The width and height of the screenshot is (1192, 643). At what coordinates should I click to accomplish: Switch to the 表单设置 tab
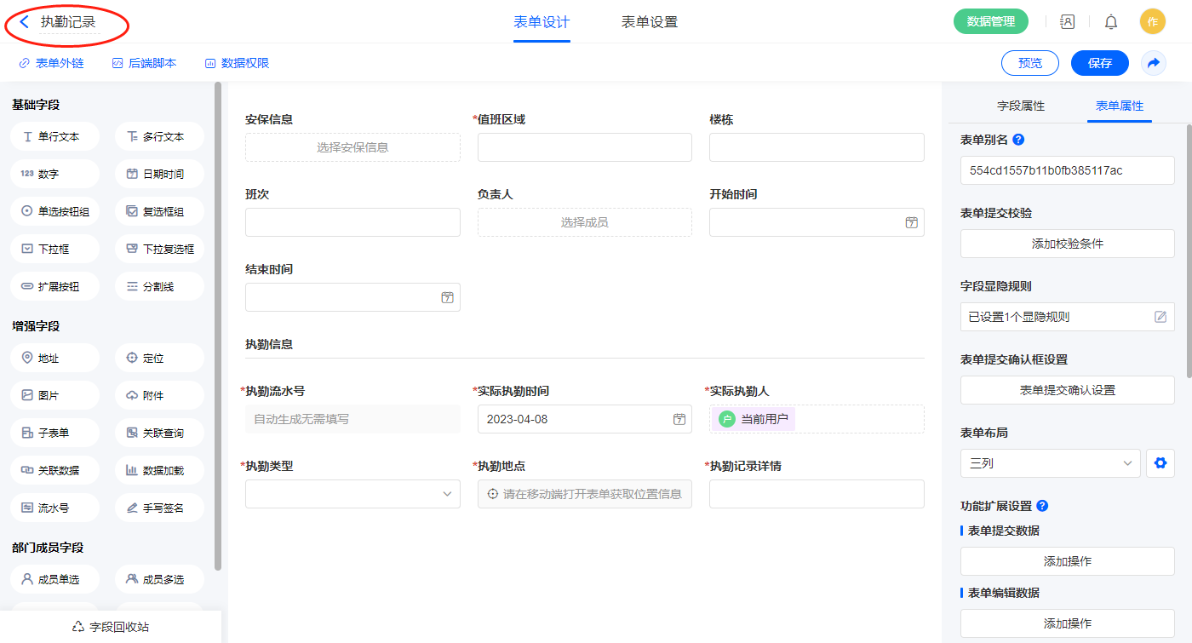[650, 22]
